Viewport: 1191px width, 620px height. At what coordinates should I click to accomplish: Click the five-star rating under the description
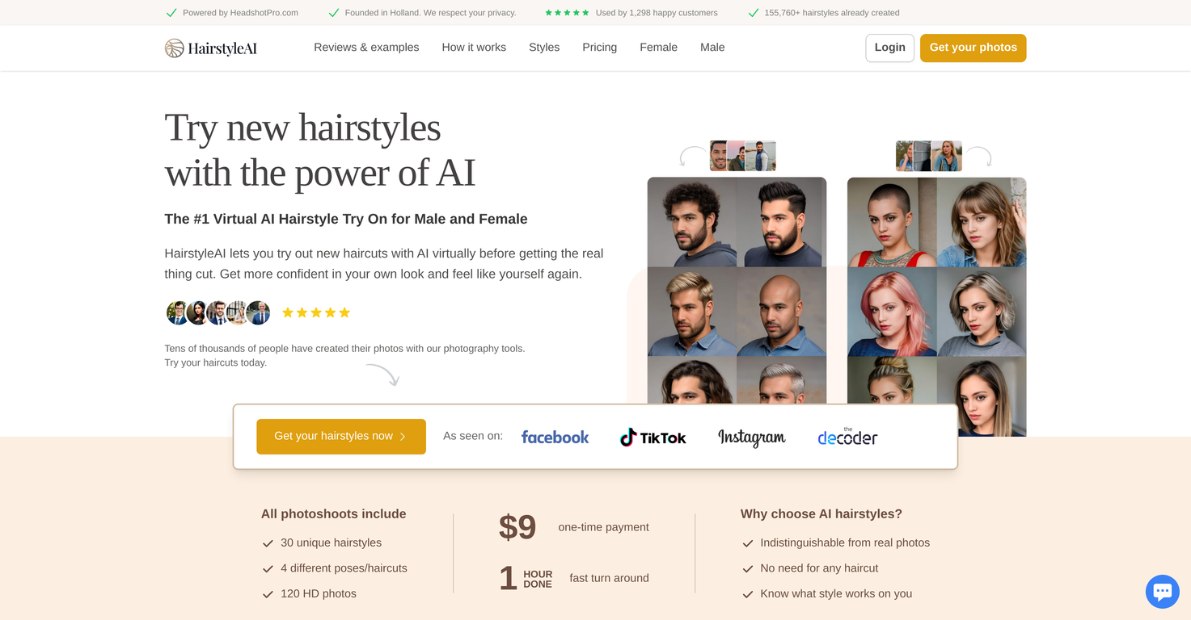pyautogui.click(x=315, y=312)
